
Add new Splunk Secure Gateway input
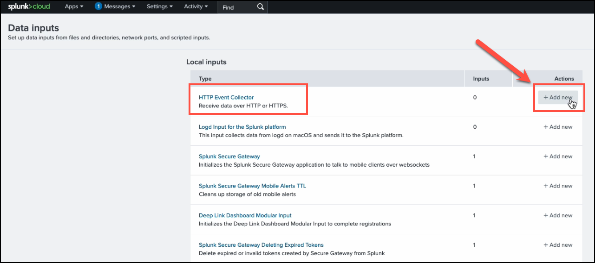(x=558, y=157)
